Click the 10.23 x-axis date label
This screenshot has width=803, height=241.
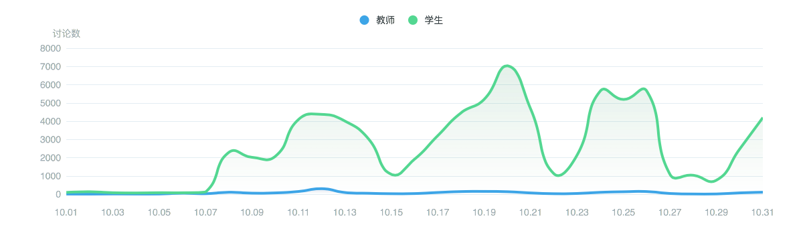coord(577,212)
